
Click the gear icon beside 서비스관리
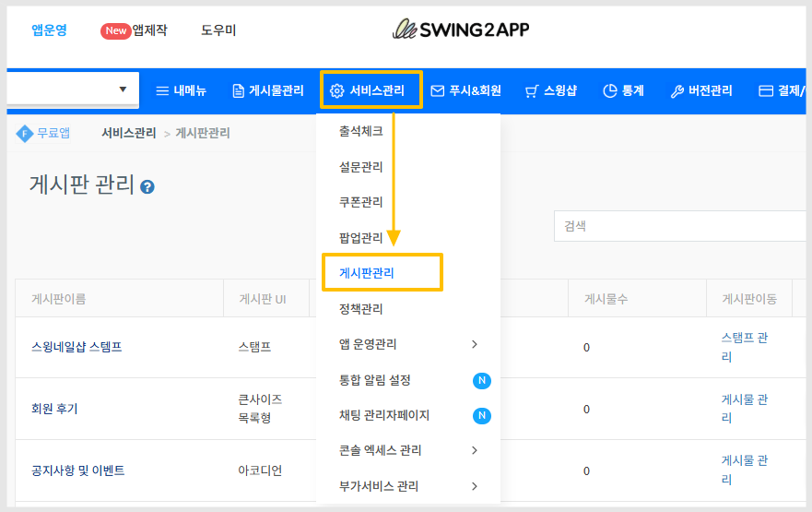click(x=336, y=91)
